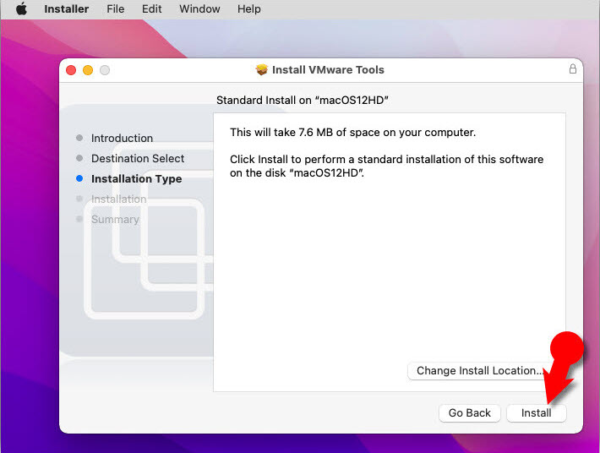600x453 pixels.
Task: Minimize the installer using the yellow button
Action: tap(88, 70)
